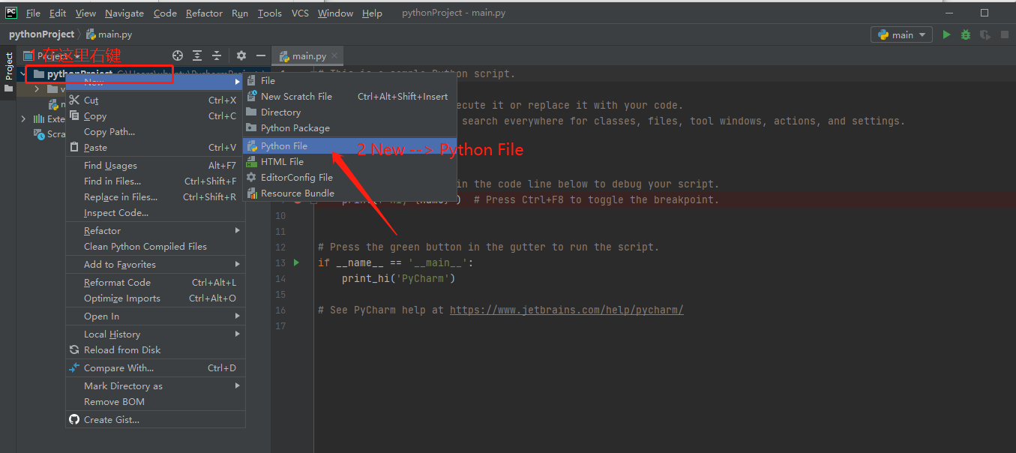1016x453 pixels.
Task: Click the EditorConfig File gear icon
Action: (x=252, y=177)
